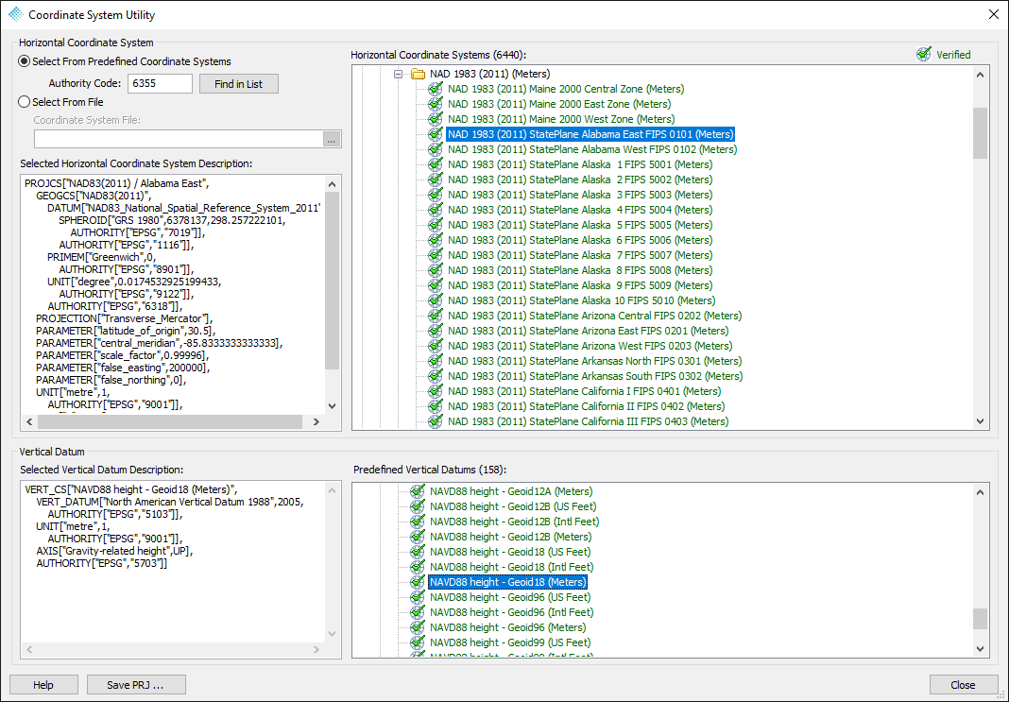Click verified icon beside Alaska 1 FIPS 5001
This screenshot has width=1009, height=702.
tap(436, 164)
